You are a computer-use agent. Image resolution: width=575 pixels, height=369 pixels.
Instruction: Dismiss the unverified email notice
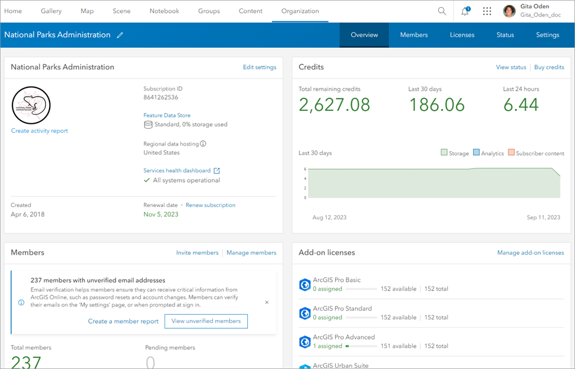pyautogui.click(x=267, y=302)
